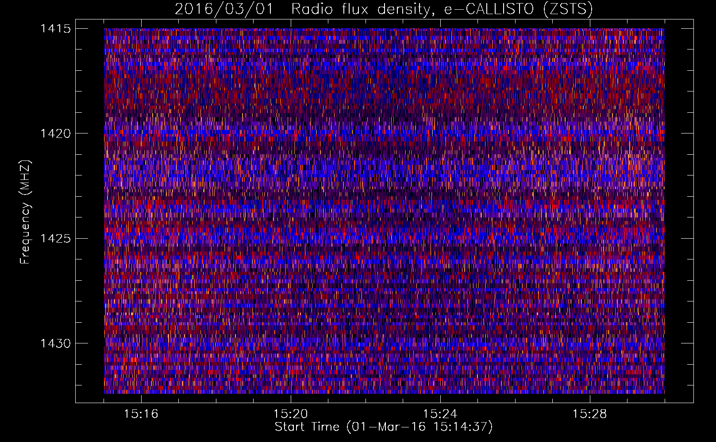Click the 1425 frequency tick label
The image size is (716, 442).
[x=55, y=239]
